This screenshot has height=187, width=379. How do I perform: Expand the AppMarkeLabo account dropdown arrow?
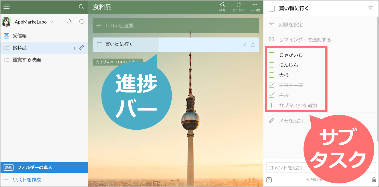pos(52,22)
